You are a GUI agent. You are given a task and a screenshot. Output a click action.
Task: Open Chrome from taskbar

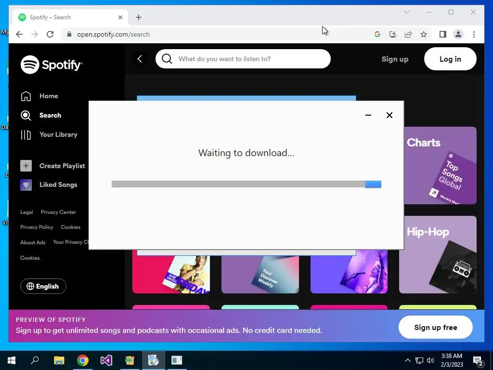click(83, 360)
